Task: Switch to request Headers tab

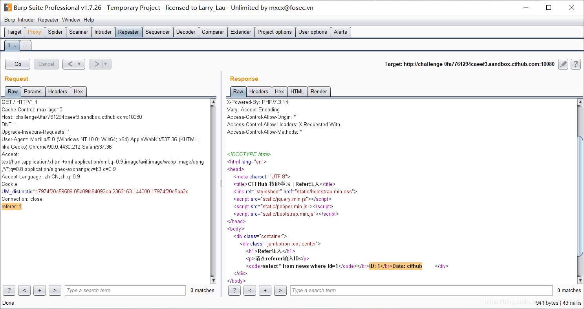Action: coord(58,91)
